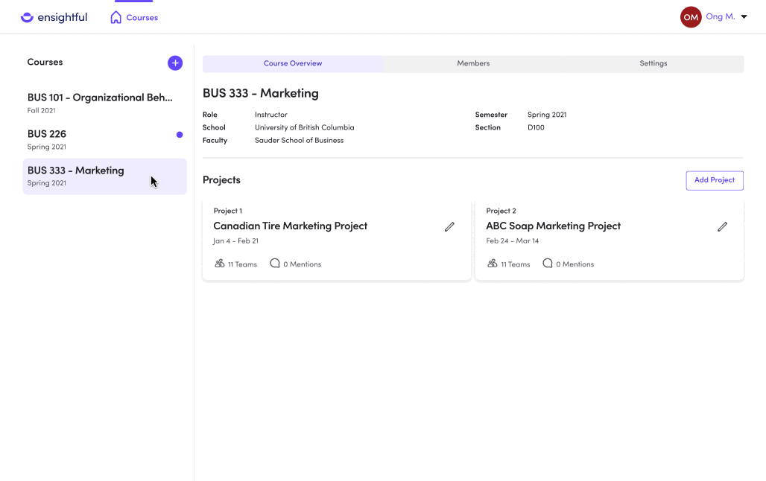Click '0 Mentions' in Project 2 card
Screen dimensions: 766x481
(575, 264)
